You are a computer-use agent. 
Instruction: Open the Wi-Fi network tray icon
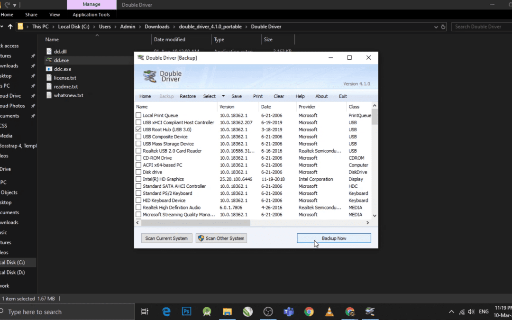click(x=462, y=312)
